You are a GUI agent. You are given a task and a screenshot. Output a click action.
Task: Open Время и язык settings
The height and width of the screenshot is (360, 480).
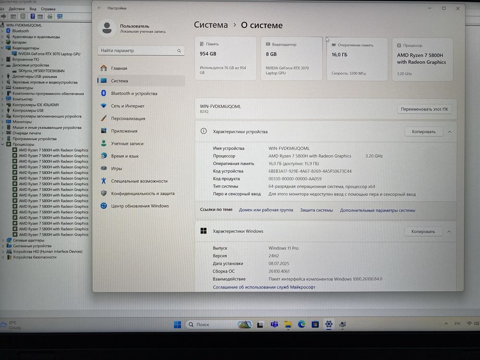141,156
